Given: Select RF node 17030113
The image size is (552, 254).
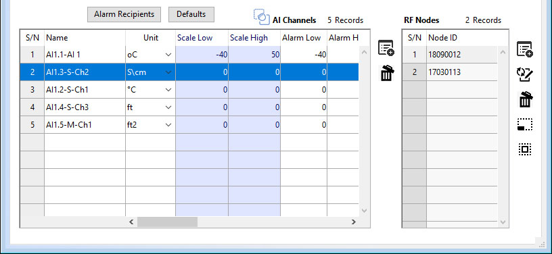Looking at the screenshot, I should [462, 72].
